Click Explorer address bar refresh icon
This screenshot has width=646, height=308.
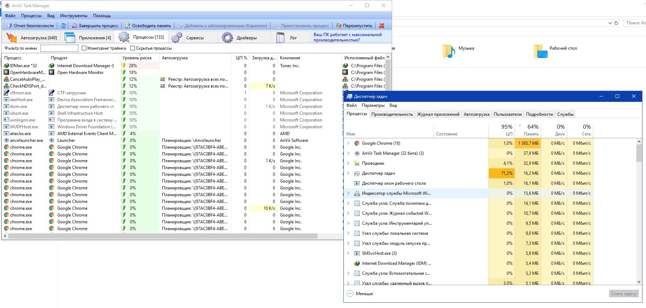[616, 23]
